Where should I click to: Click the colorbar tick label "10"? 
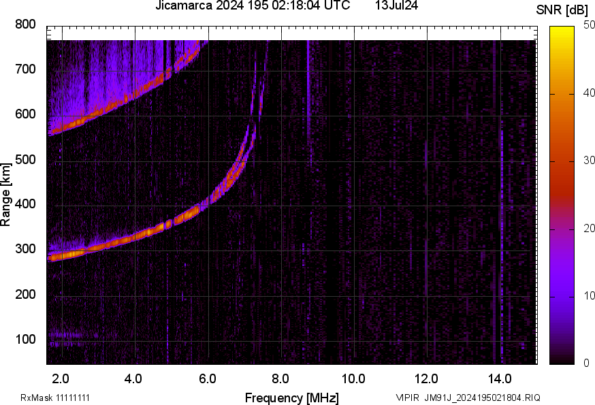590,295
